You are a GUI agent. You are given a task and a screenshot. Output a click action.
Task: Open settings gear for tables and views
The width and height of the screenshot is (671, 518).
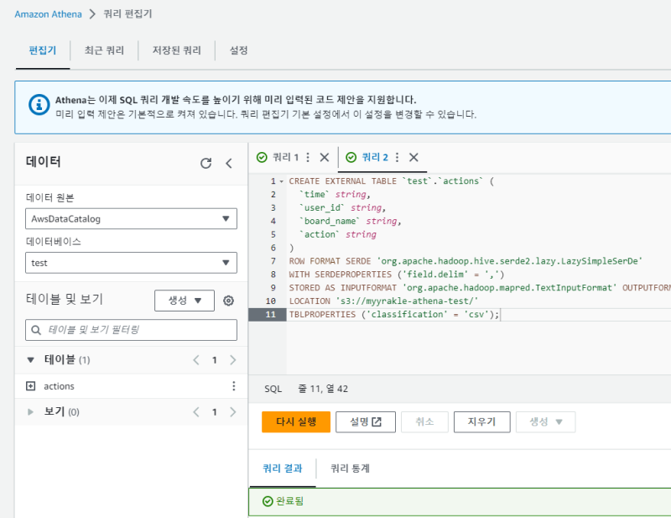coord(228,301)
